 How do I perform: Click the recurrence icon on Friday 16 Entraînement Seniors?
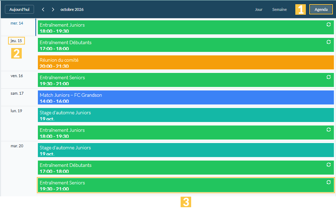tap(329, 77)
